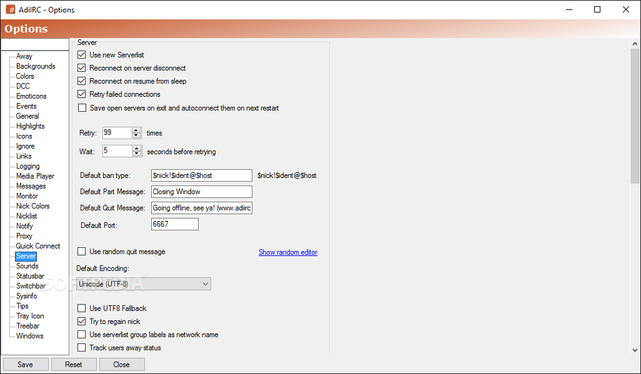Click the Wait seconds input field

[117, 151]
